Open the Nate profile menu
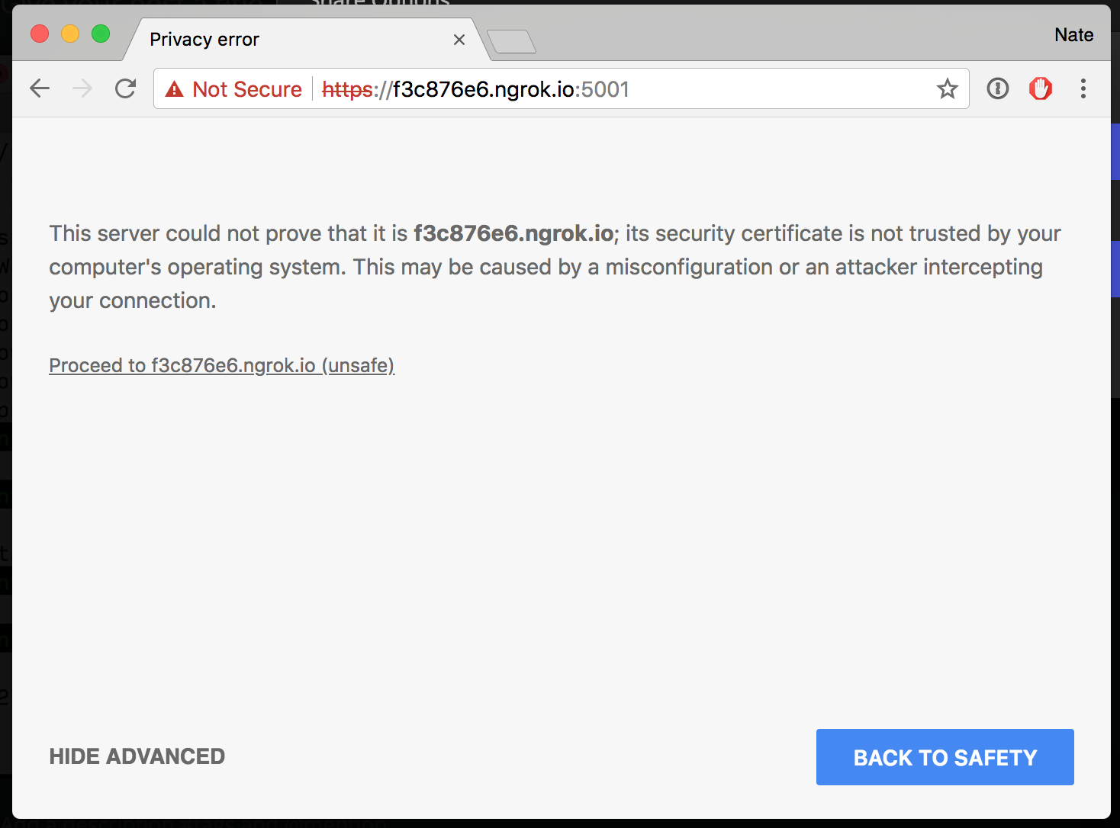Image resolution: width=1120 pixels, height=828 pixels. (x=1073, y=35)
